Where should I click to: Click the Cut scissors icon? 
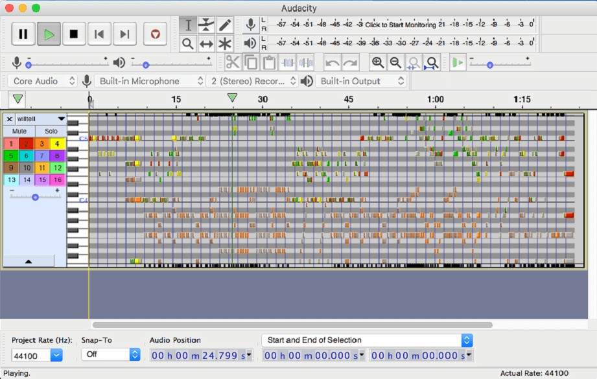click(233, 62)
